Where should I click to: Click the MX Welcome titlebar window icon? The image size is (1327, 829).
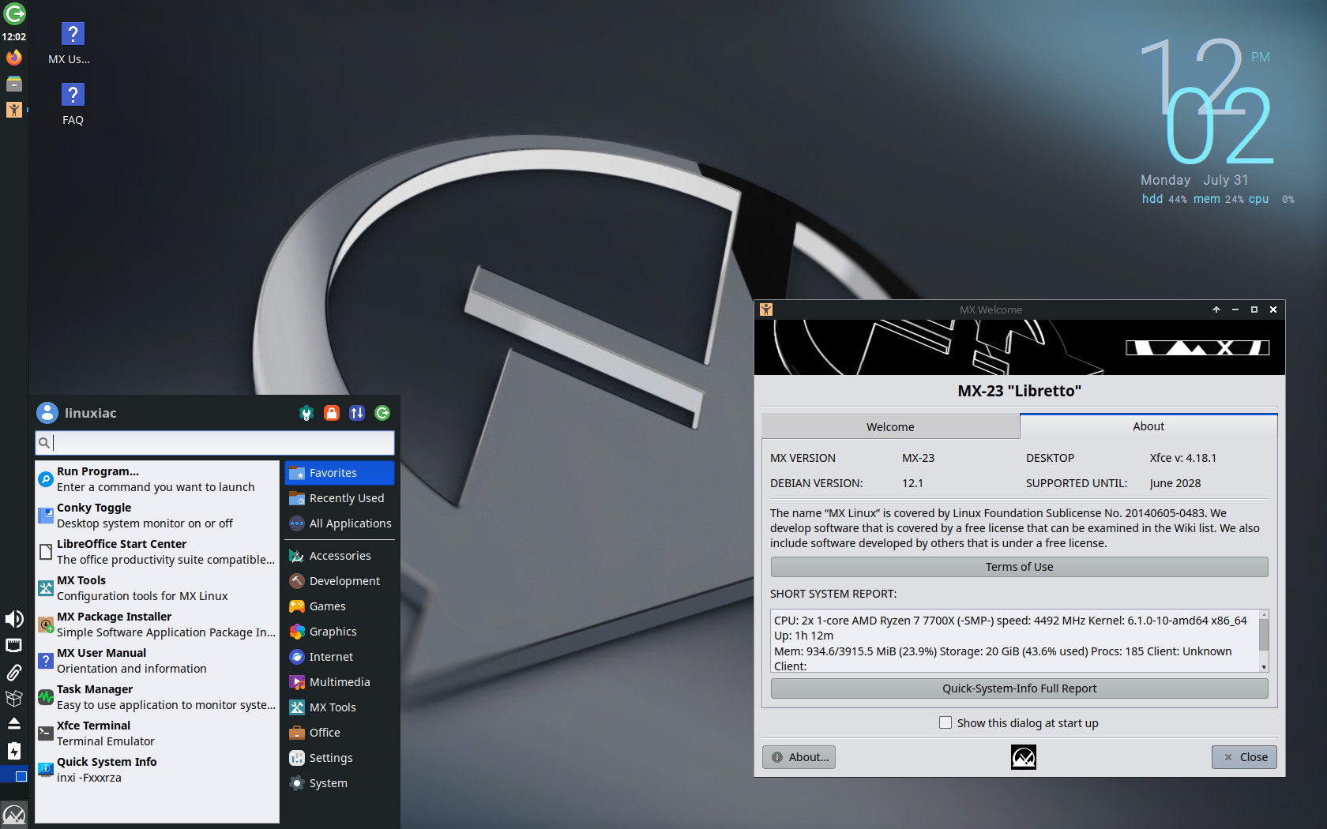(x=766, y=309)
